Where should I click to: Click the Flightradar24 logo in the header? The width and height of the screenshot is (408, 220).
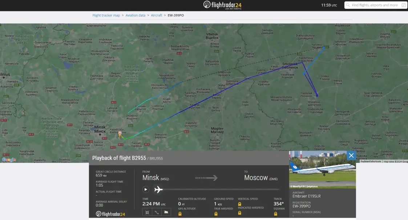(x=222, y=5)
